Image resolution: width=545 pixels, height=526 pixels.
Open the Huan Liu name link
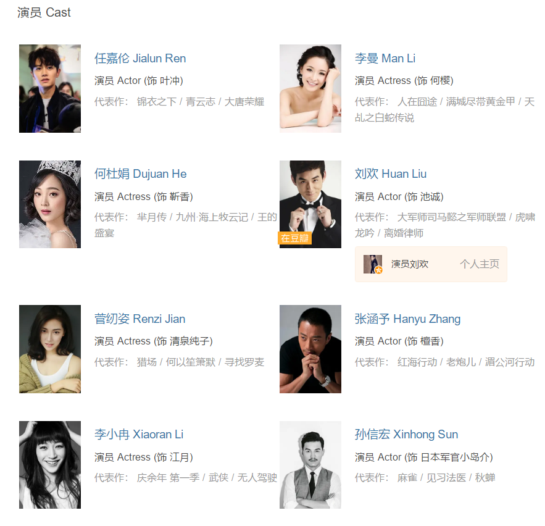pyautogui.click(x=390, y=174)
